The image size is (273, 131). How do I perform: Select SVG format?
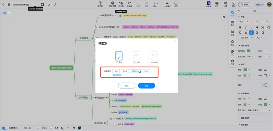point(146,71)
